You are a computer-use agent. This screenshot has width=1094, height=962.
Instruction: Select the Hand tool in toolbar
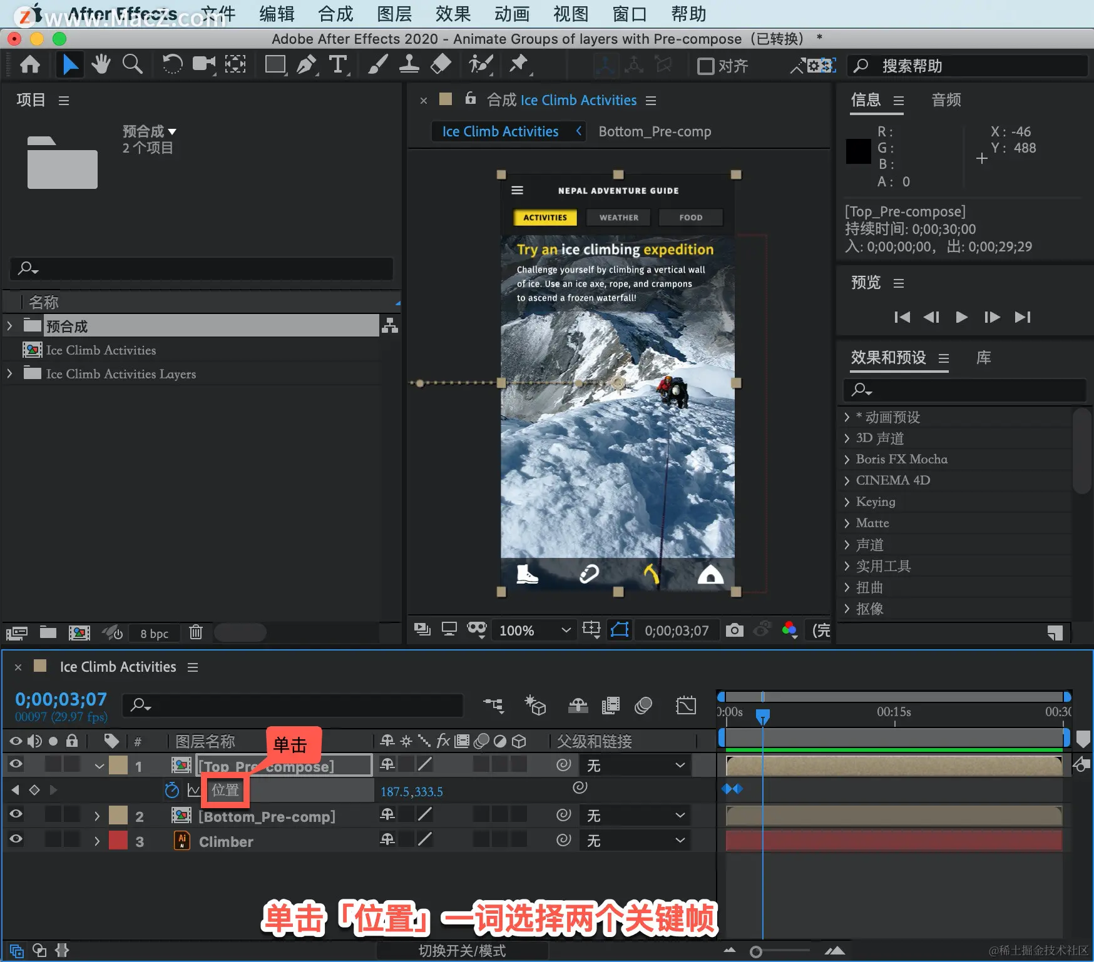[100, 64]
